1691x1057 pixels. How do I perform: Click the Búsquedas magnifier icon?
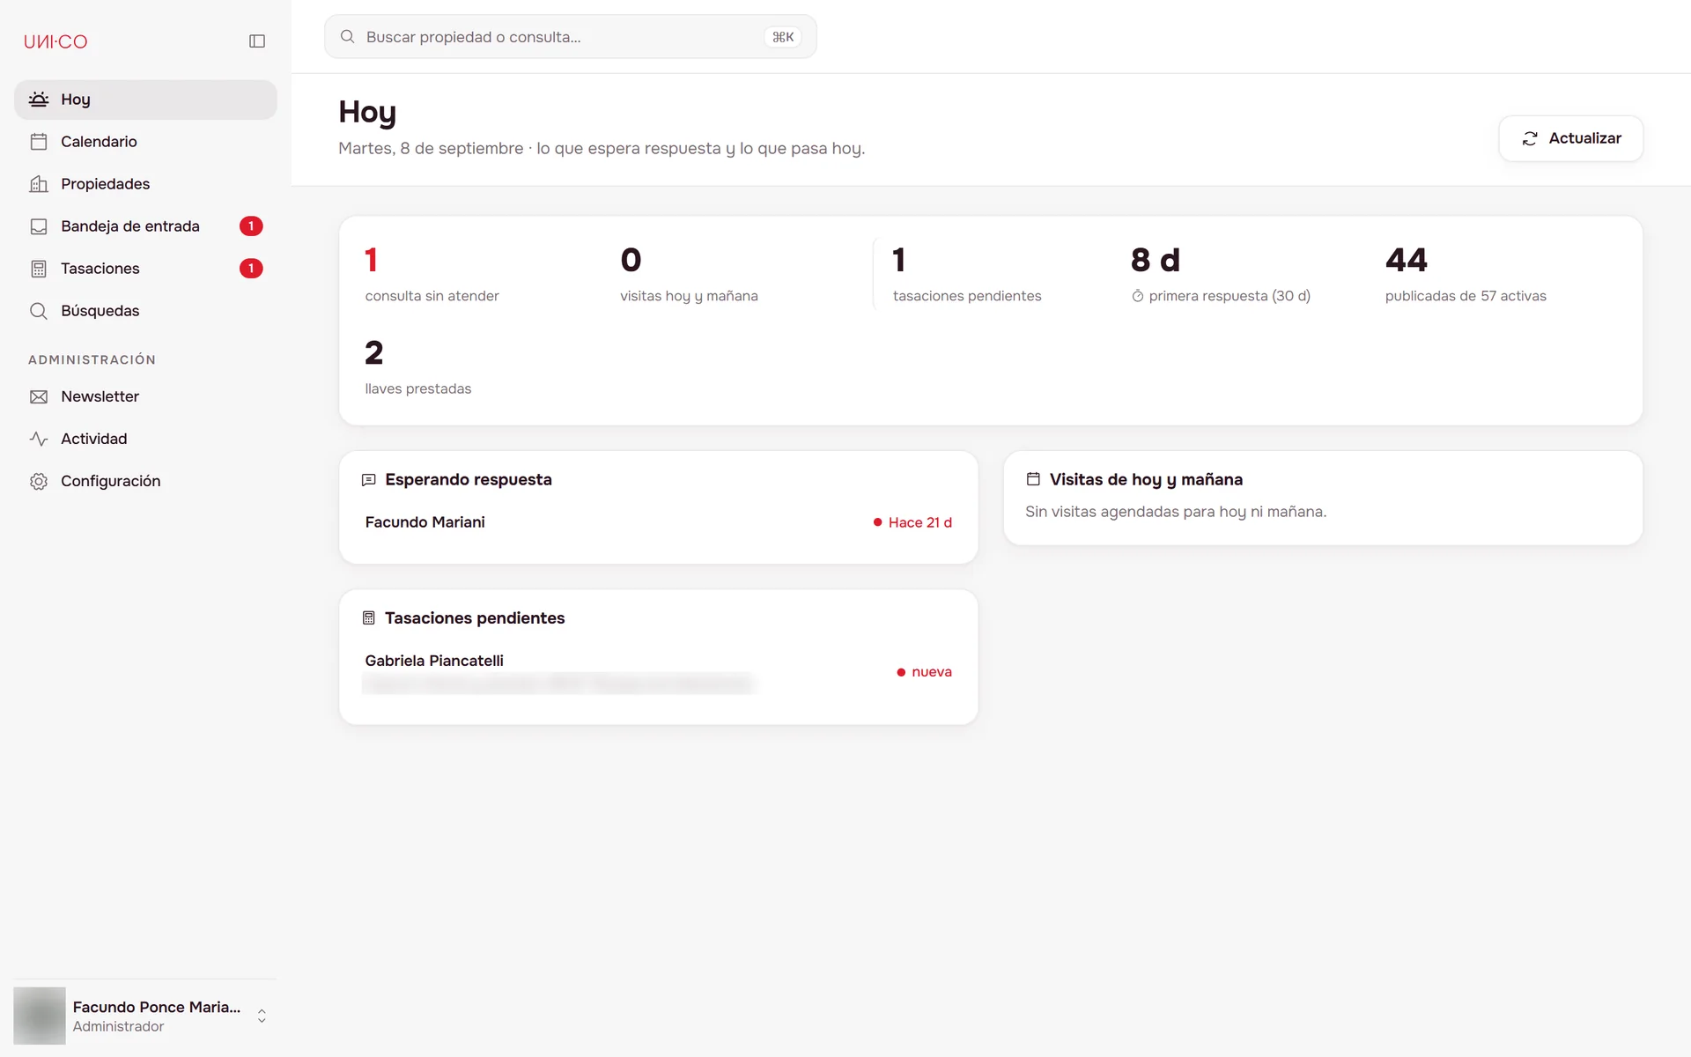tap(39, 311)
